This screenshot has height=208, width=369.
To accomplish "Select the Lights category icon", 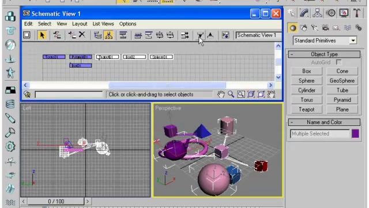I will pos(314,28).
